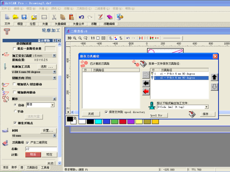
Task: Collapse the order section arrow
Action: pyautogui.click(x=54, y=99)
